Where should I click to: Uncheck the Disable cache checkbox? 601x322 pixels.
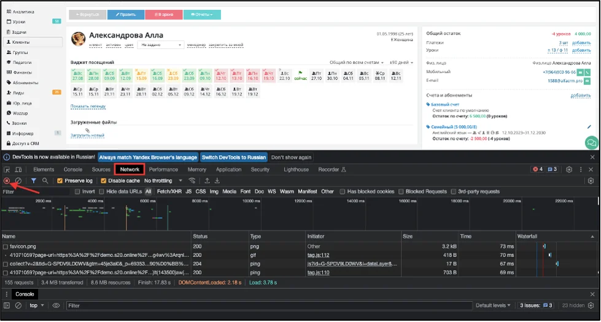click(104, 181)
